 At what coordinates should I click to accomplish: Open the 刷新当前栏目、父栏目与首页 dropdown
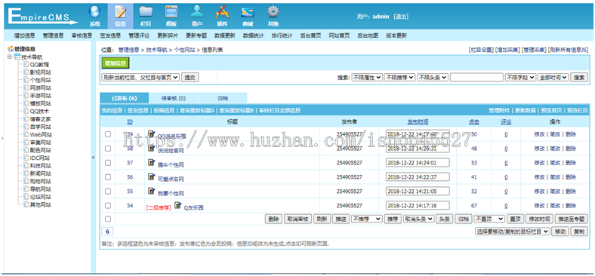[x=140, y=78]
